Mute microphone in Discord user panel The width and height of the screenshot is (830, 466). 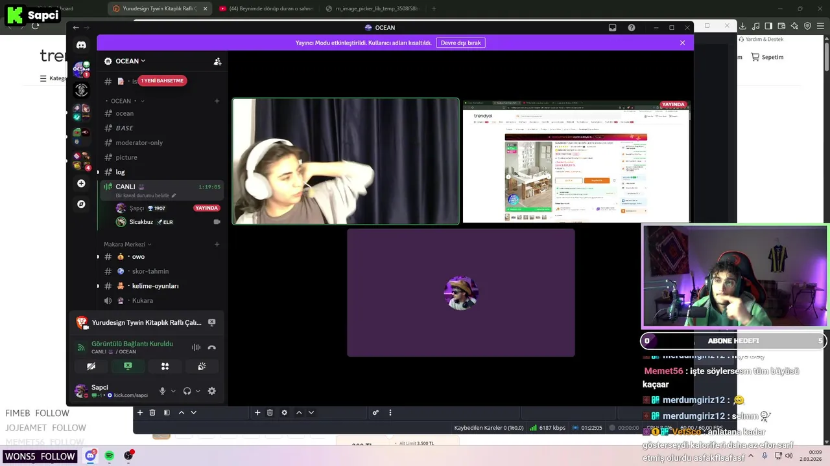click(x=162, y=391)
